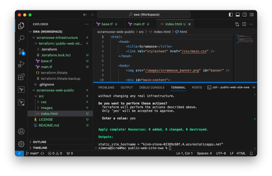Open Customize Layout icon

coord(252,15)
